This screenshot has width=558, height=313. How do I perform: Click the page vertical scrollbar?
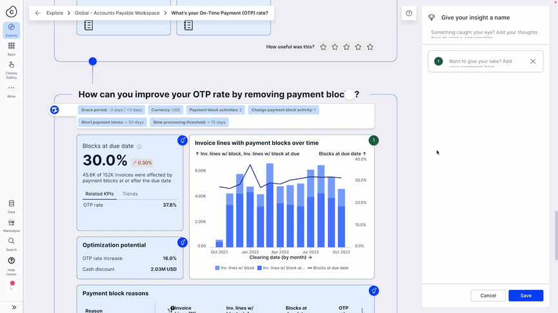pos(556,236)
